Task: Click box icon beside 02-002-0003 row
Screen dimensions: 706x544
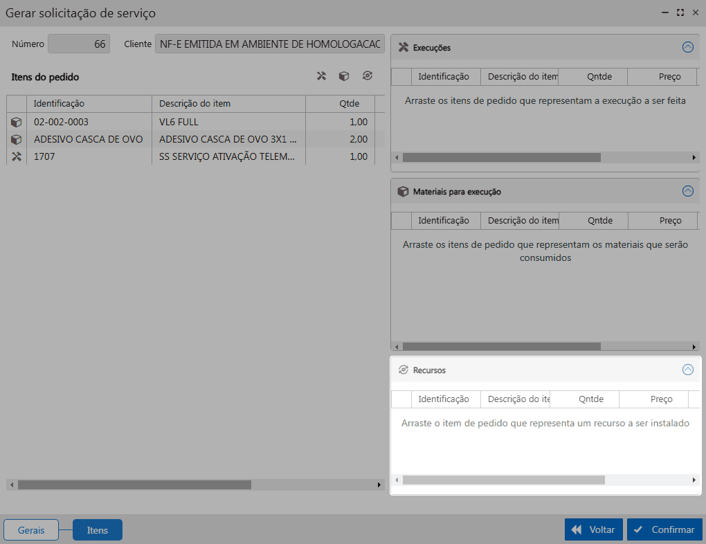Action: coord(17,123)
